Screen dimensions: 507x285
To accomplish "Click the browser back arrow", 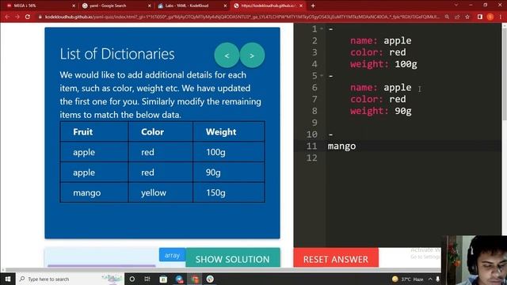I will pyautogui.click(x=7, y=17).
